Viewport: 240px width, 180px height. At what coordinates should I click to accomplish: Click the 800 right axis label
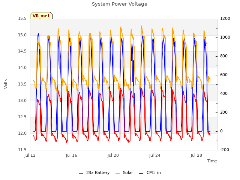[224, 56]
